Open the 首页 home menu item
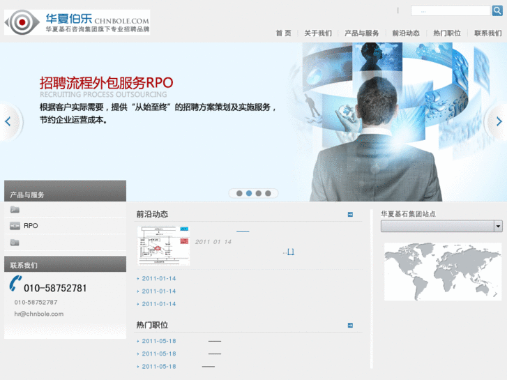507x380 pixels. [x=283, y=33]
